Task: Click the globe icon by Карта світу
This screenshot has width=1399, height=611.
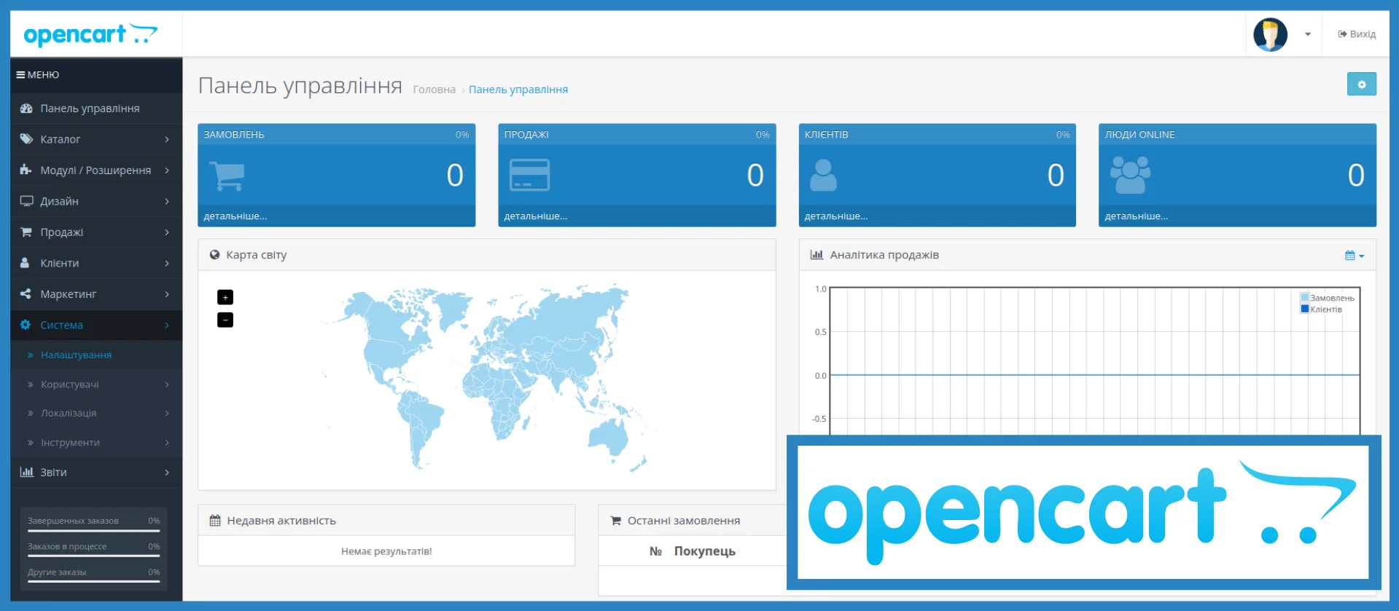Action: coord(214,255)
